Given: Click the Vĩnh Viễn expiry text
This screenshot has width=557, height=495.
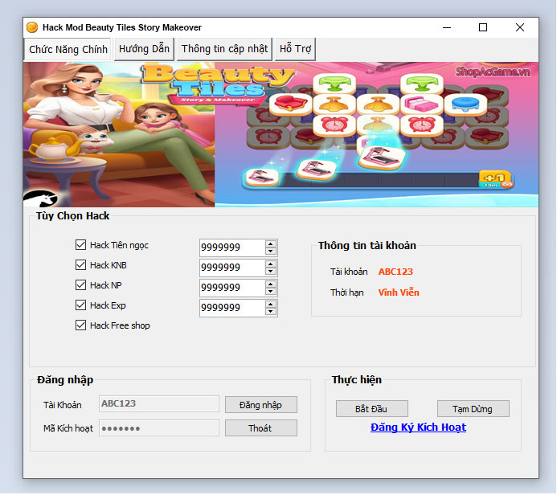Looking at the screenshot, I should 399,292.
